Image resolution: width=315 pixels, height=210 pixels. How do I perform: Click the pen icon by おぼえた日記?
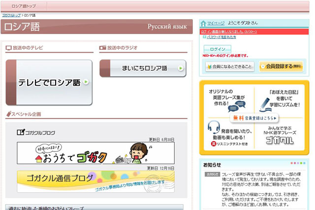[x=265, y=105]
